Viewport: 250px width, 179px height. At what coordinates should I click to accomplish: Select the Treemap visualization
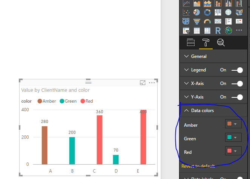click(x=218, y=12)
